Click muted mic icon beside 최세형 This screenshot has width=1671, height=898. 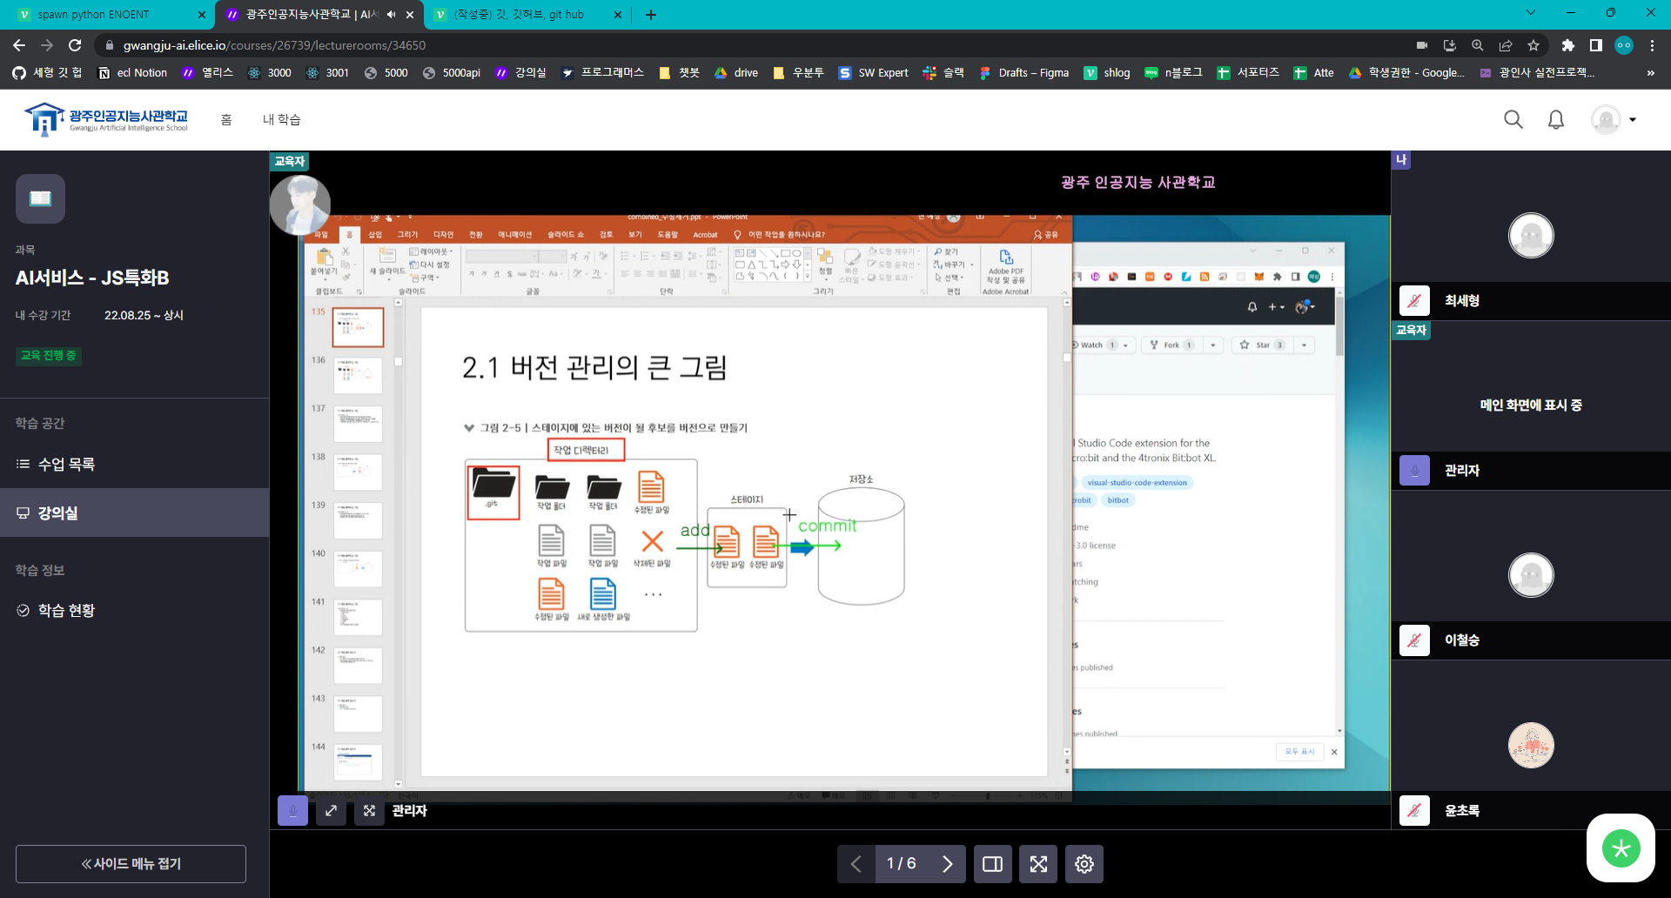coord(1414,300)
